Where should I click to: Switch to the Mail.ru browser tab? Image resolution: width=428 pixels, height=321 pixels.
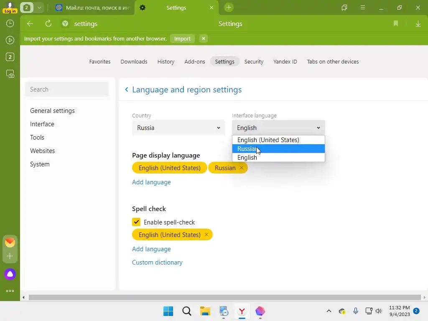pyautogui.click(x=93, y=8)
